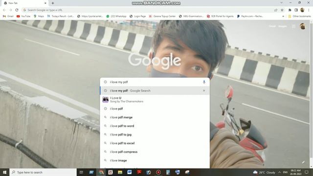The image size is (313, 176).
Task: Choose 'i love pdf compress' suggestion
Action: (x=155, y=152)
